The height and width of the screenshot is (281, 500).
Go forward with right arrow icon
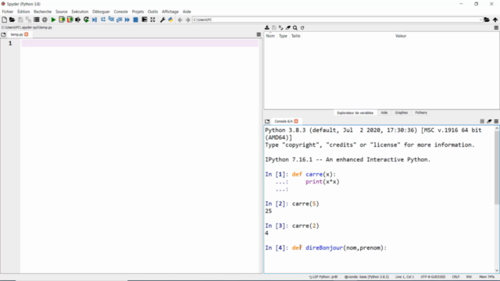pyautogui.click(x=187, y=20)
